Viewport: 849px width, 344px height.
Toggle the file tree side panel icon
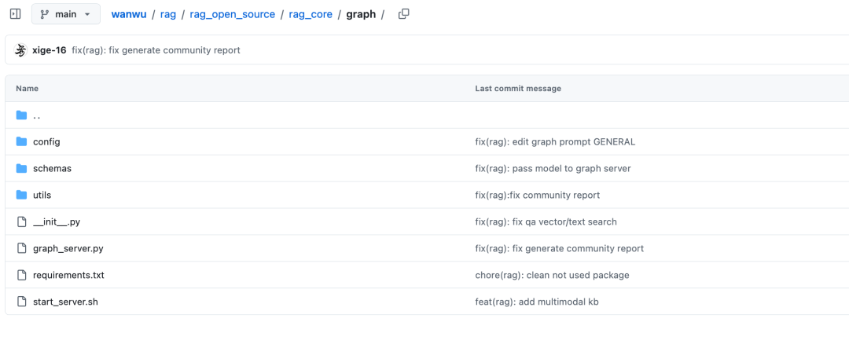pos(15,14)
